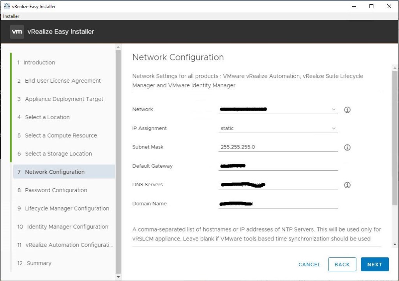Screen dimensions: 399x281
Task: Click the VMware vm logo in header
Action: click(x=17, y=32)
